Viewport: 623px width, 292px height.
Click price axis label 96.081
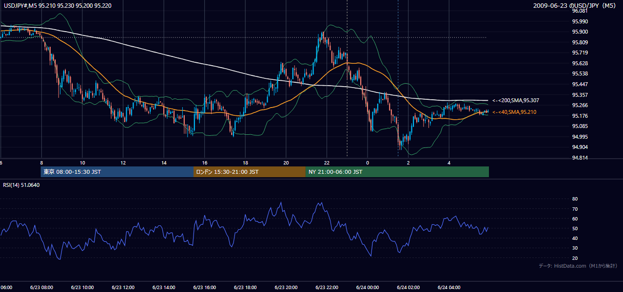581,11
